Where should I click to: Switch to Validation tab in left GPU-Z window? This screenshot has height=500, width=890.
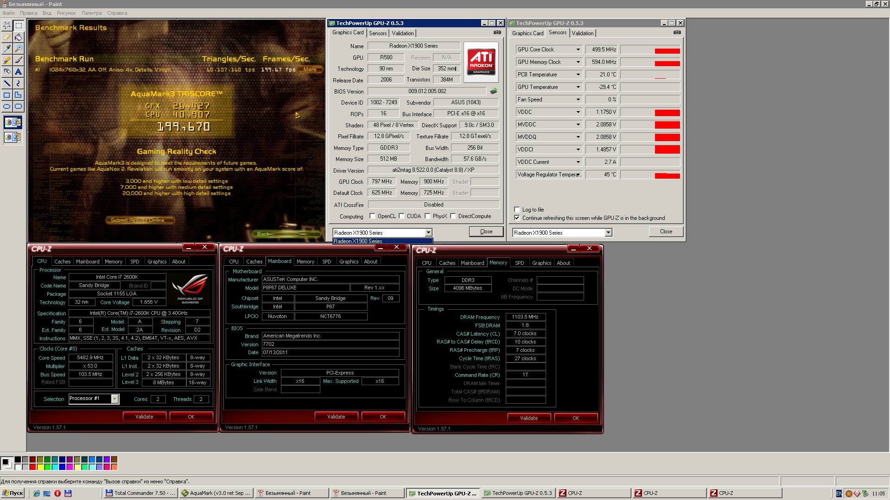[x=402, y=33]
